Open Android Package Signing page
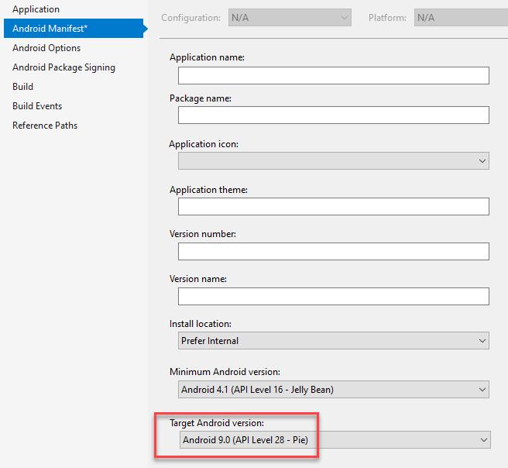 coord(63,67)
